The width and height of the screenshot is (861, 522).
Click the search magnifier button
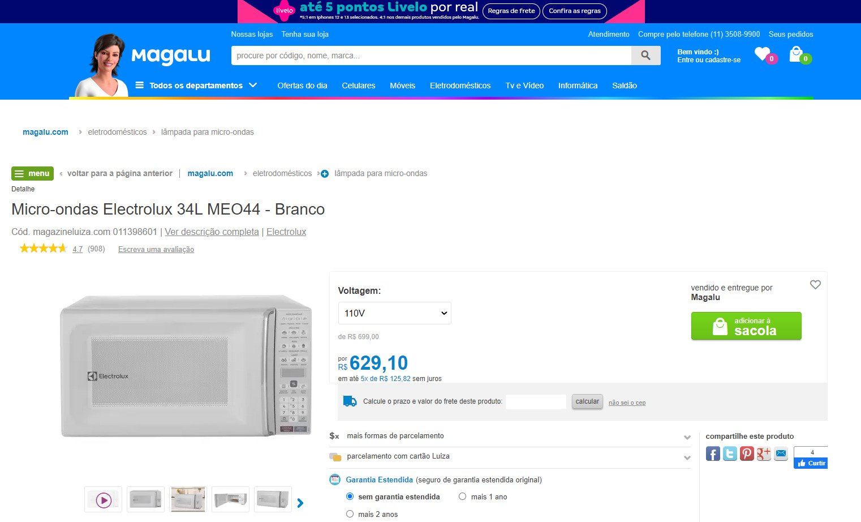click(645, 55)
